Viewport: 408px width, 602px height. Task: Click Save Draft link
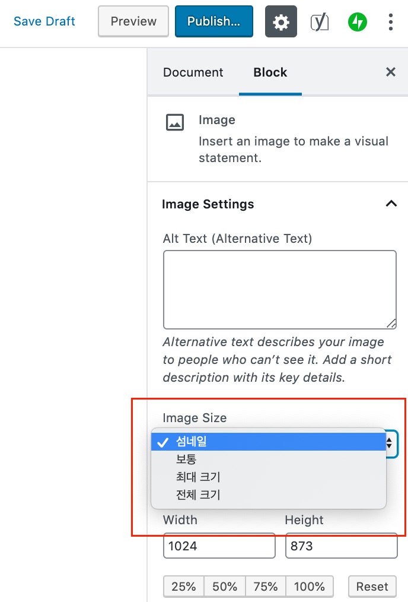(44, 21)
